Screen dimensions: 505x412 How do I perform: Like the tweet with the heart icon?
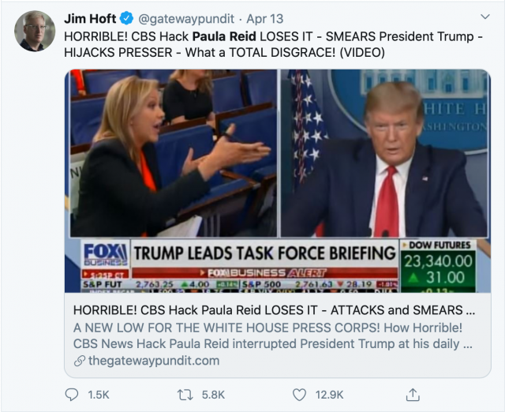coord(300,394)
